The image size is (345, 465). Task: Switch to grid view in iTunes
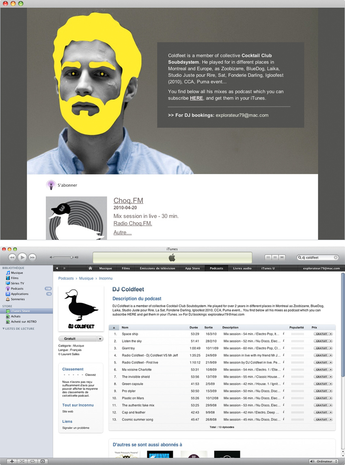click(275, 257)
